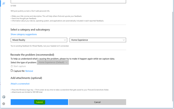Screen dimensions: 174x109
Task: Open the Feedback section from sidebar icon
Action: tap(4, 3)
